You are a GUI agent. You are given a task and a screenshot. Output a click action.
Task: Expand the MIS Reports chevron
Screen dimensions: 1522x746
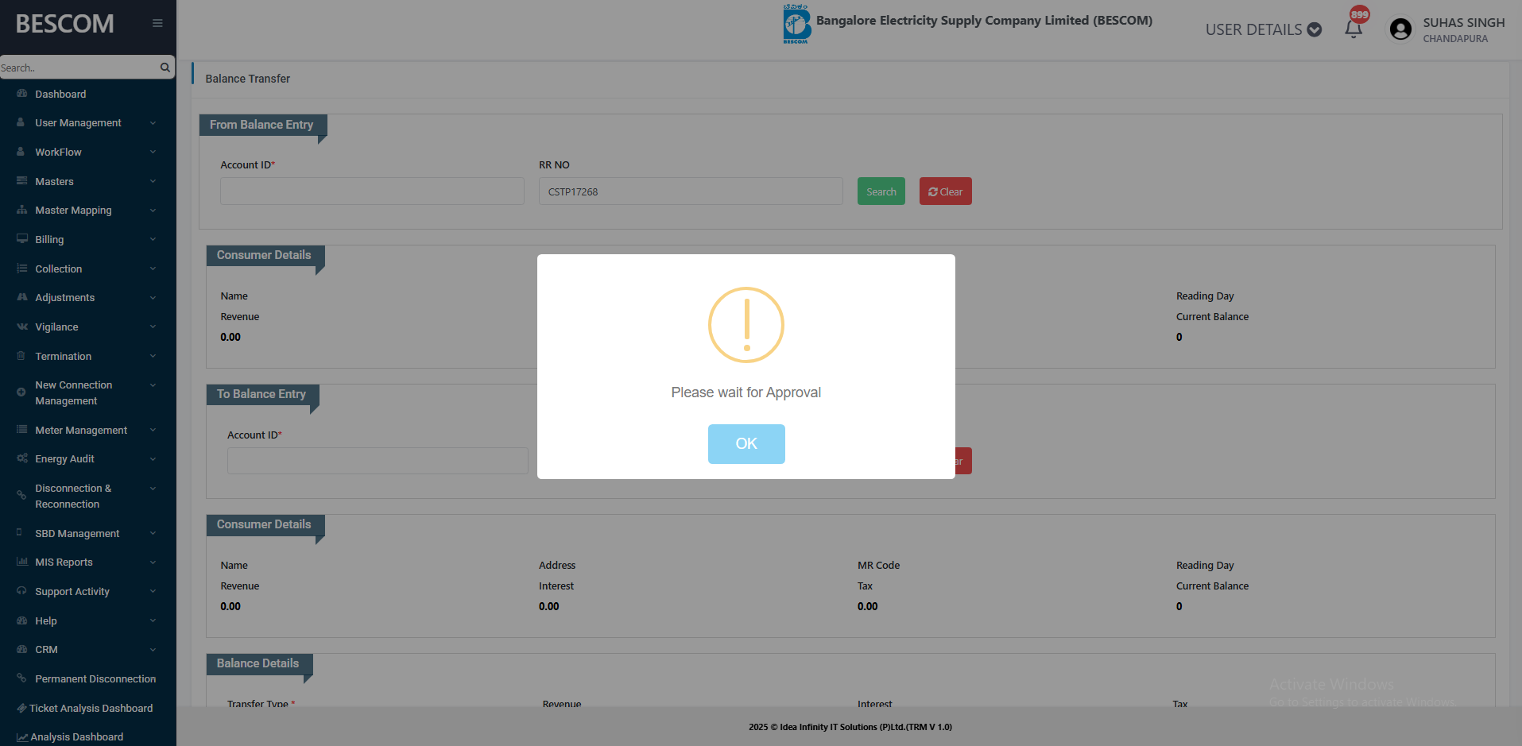153,562
